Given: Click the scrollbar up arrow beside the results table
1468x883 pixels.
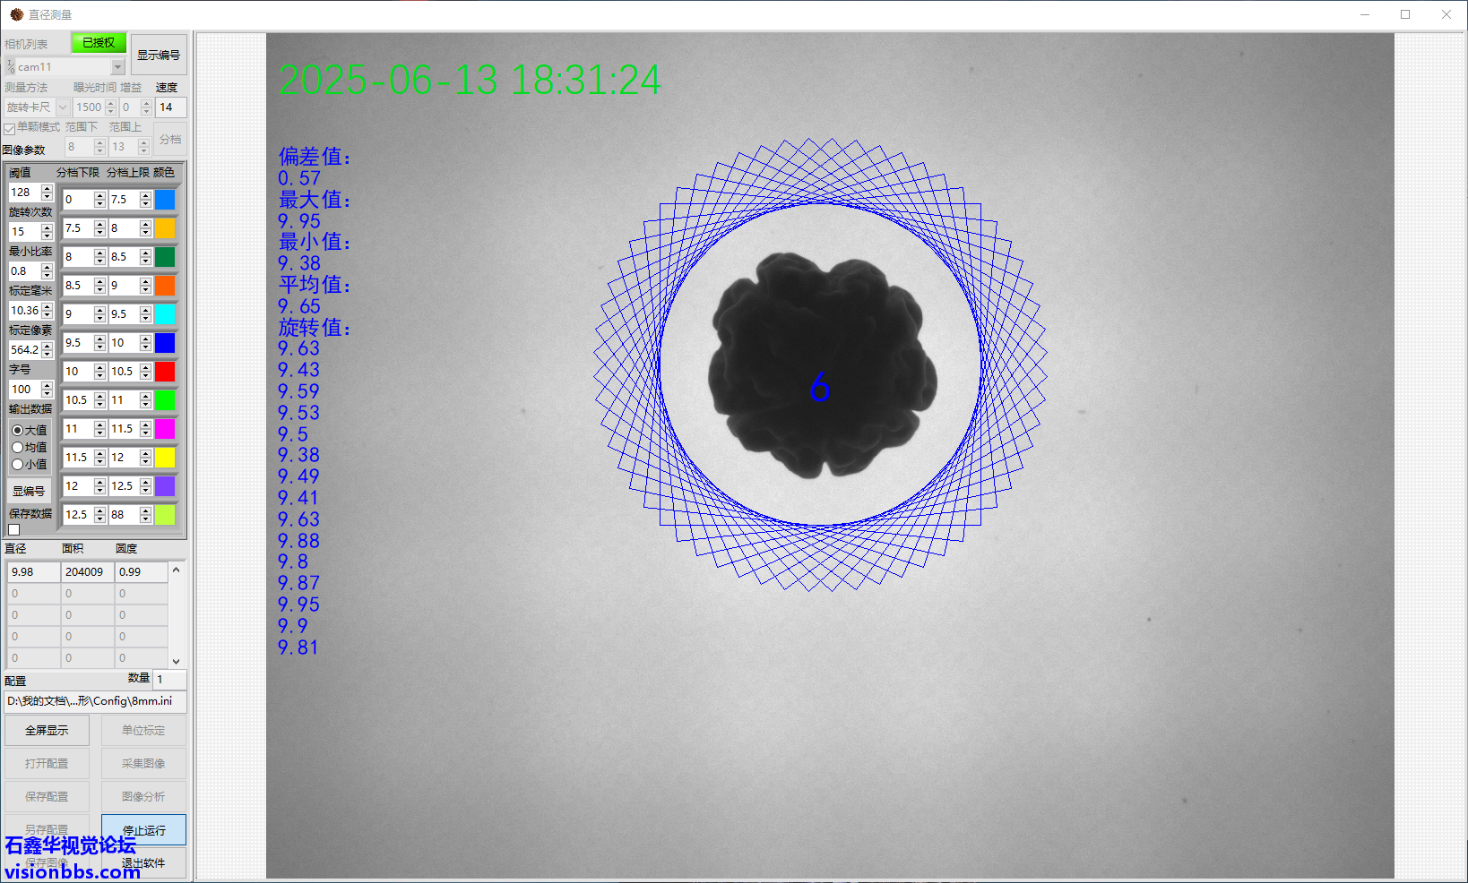Looking at the screenshot, I should [176, 569].
